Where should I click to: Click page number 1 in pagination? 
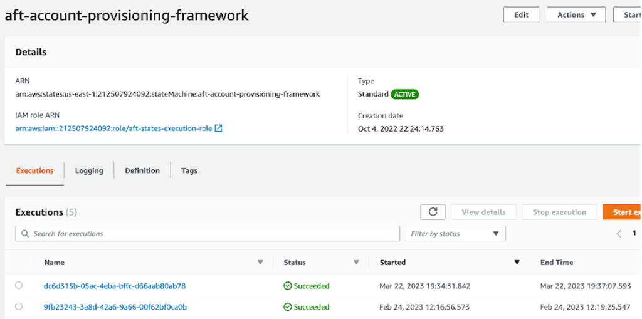click(634, 233)
